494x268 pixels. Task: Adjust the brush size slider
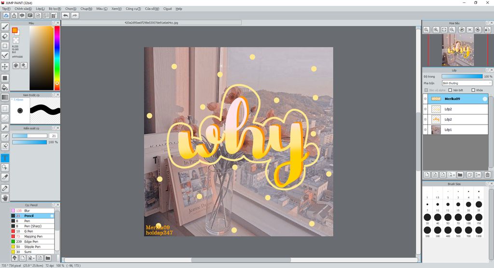pos(29,136)
